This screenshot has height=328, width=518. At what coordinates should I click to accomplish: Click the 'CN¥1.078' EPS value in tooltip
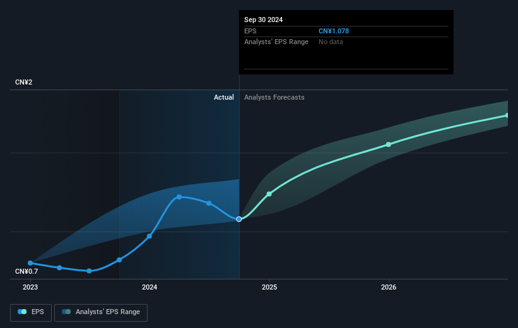point(334,31)
